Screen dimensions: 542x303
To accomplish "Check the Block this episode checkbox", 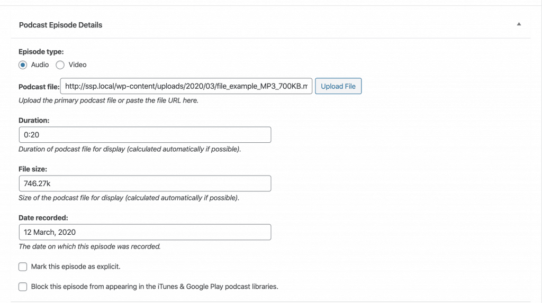I will (x=23, y=287).
